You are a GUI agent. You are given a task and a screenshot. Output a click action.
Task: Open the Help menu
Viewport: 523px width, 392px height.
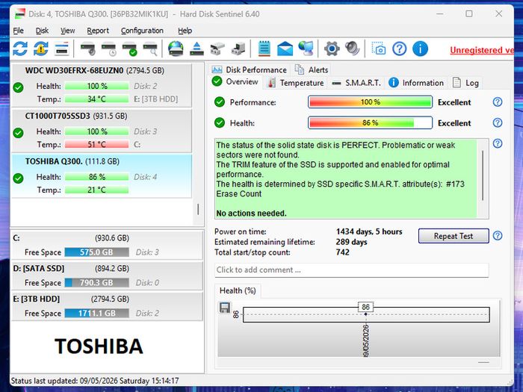(x=185, y=31)
